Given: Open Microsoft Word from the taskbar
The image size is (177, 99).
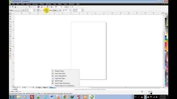Looking at the screenshot, I should click(x=52, y=97).
